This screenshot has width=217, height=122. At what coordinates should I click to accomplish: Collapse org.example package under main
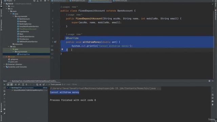(x=13, y=16)
